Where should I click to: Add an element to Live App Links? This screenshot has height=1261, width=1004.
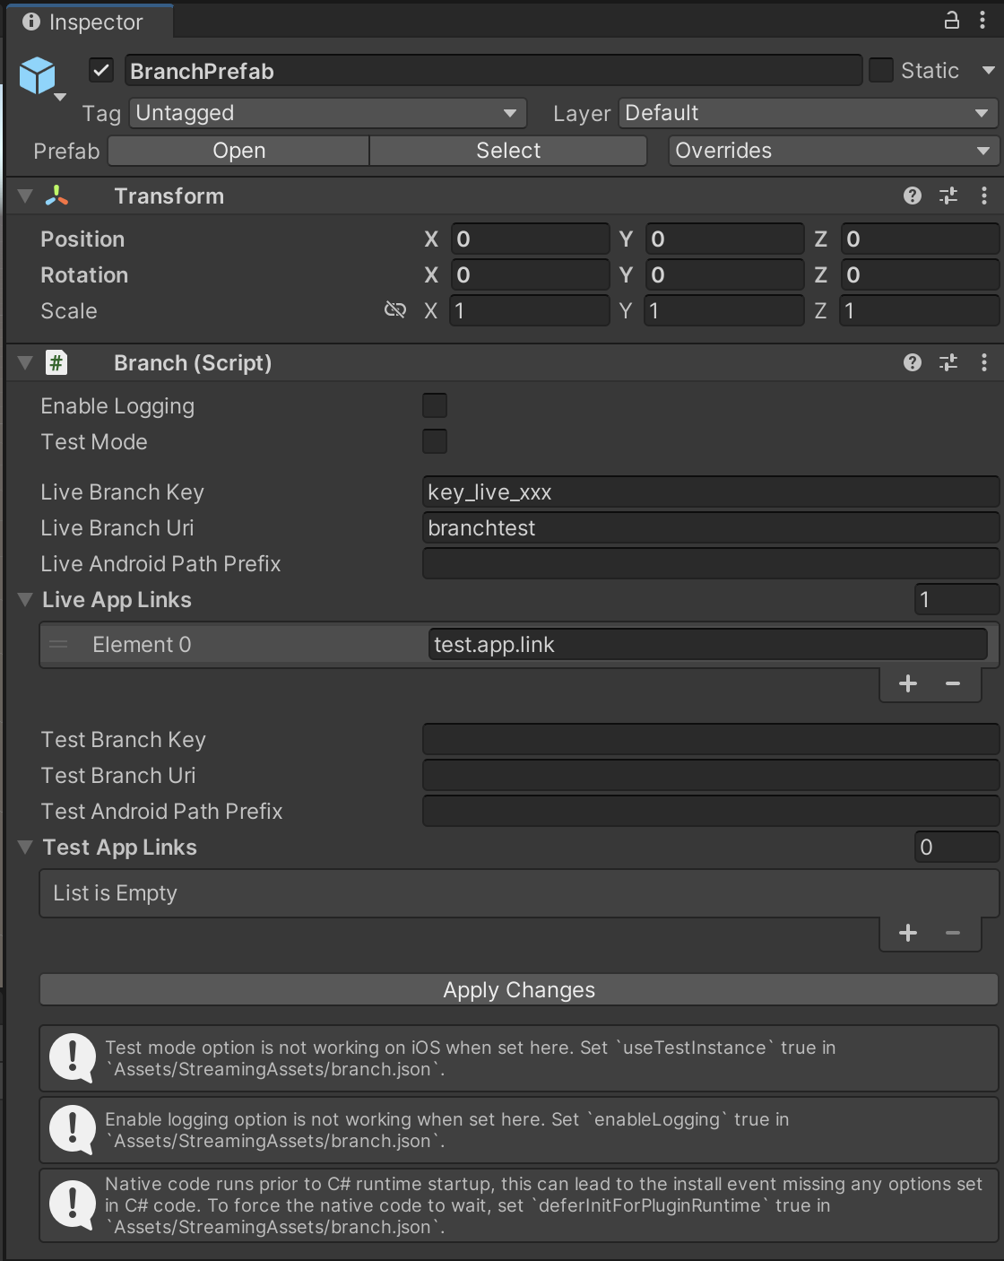(908, 683)
